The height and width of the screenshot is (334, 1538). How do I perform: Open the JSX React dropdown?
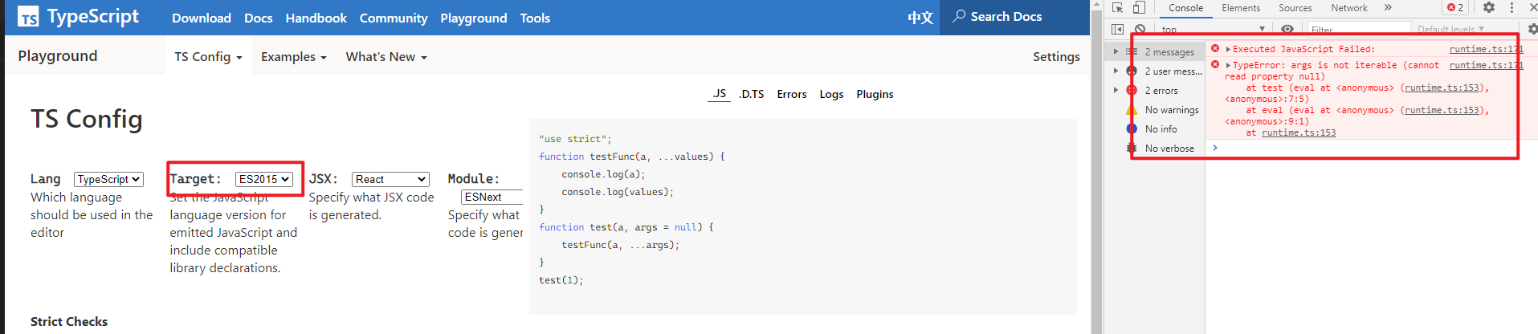point(390,179)
